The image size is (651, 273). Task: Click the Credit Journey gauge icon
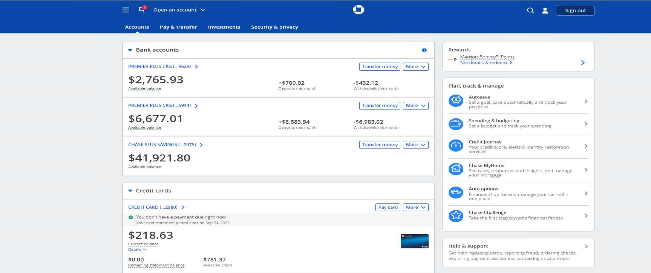point(456,146)
